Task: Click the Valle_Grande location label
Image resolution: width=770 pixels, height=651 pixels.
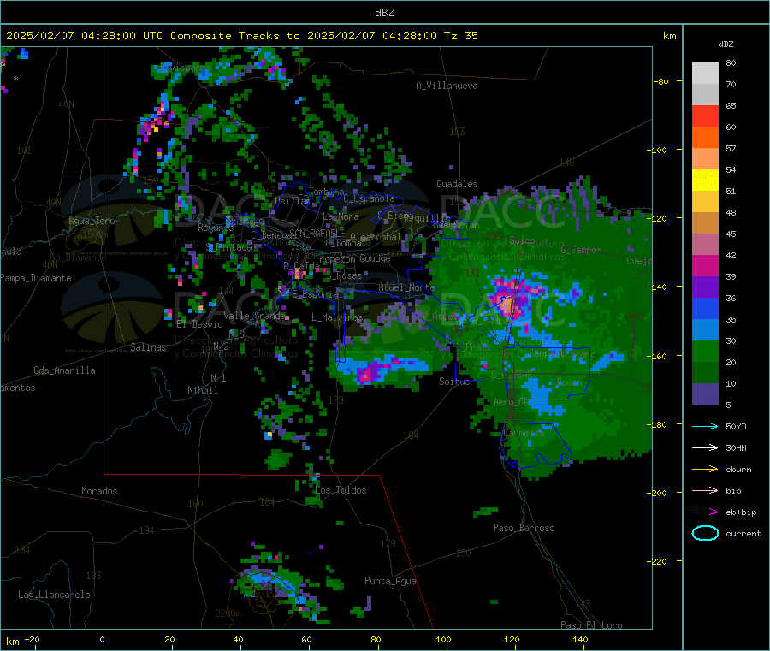Action: 254,316
